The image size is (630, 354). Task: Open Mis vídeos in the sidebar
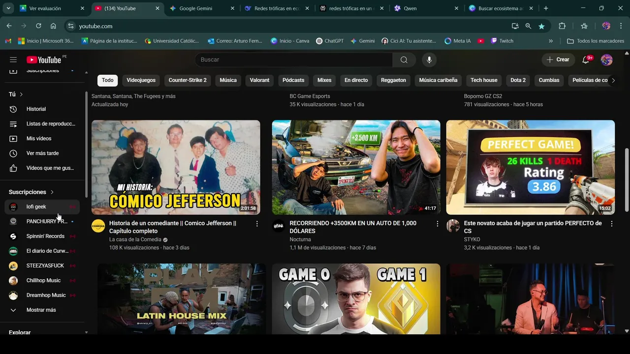pos(42,139)
